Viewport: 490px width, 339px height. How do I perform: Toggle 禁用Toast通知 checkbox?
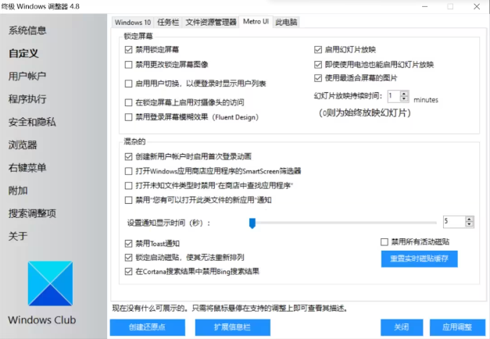tap(128, 244)
